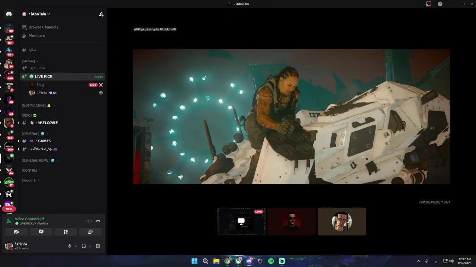476x267 pixels.
Task: Open server icon with 1K+ badge
Action: (x=9, y=39)
